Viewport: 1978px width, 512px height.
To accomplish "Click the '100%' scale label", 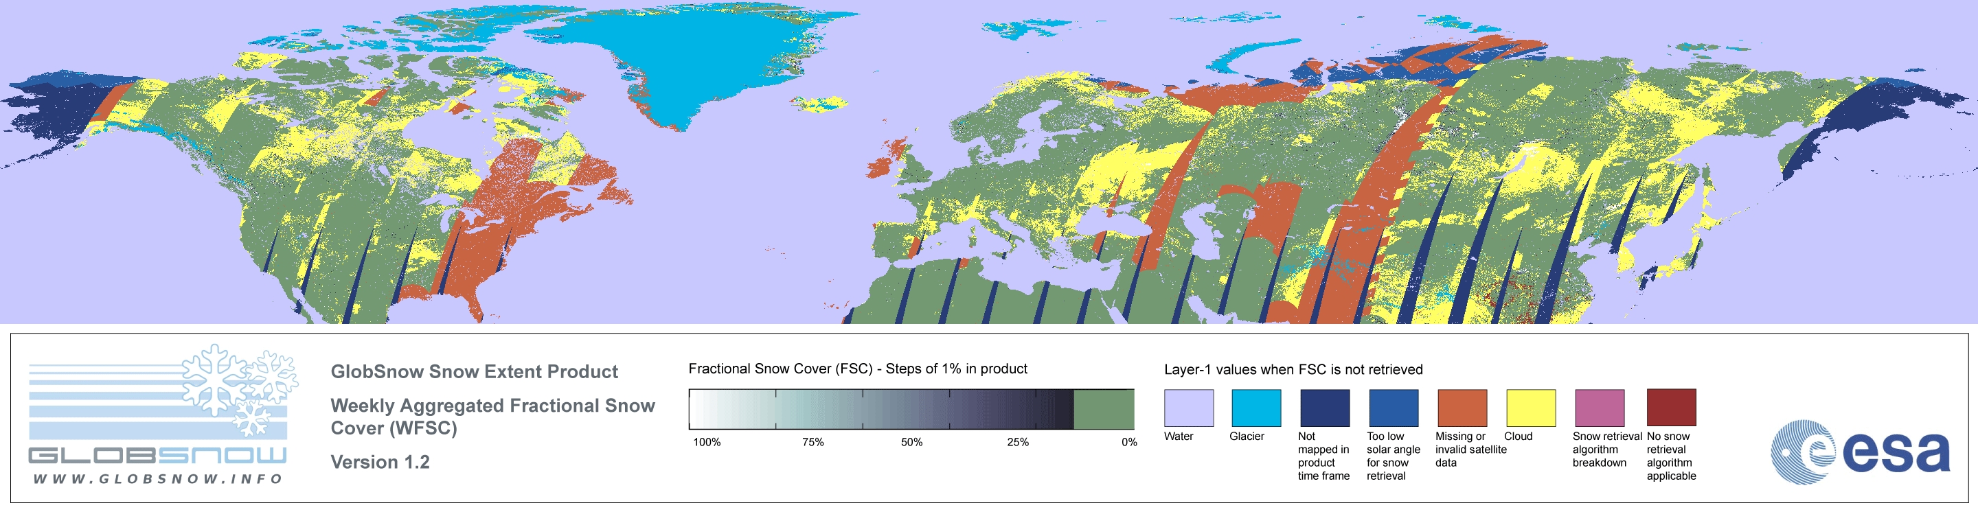I will click(x=707, y=442).
